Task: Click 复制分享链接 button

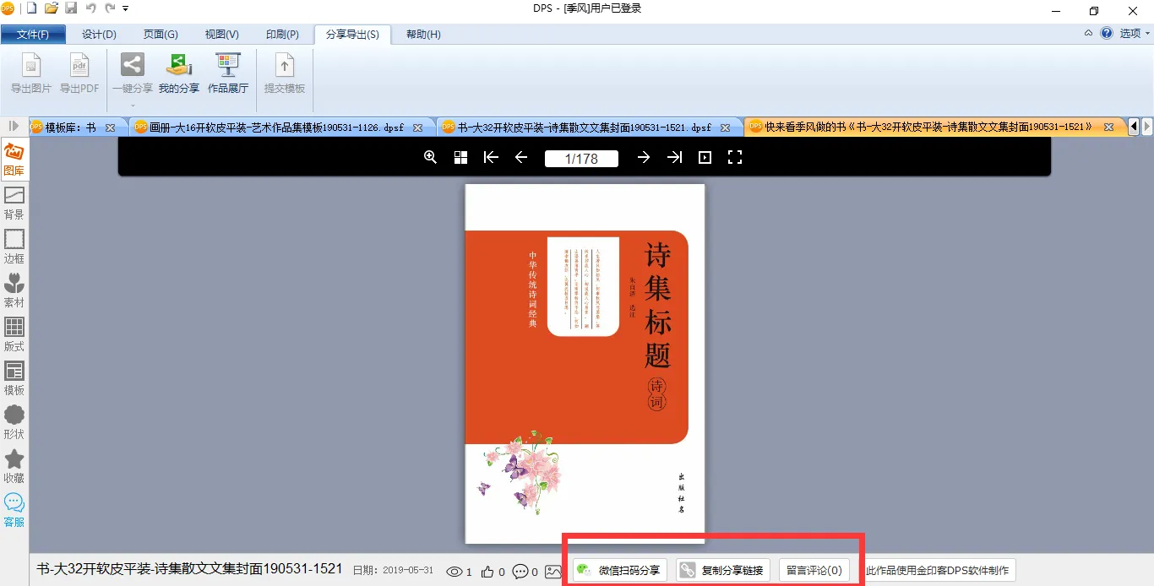Action: click(723, 571)
